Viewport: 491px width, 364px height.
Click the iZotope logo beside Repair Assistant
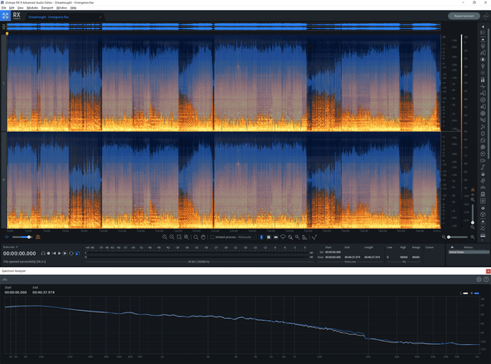pyautogui.click(x=486, y=15)
